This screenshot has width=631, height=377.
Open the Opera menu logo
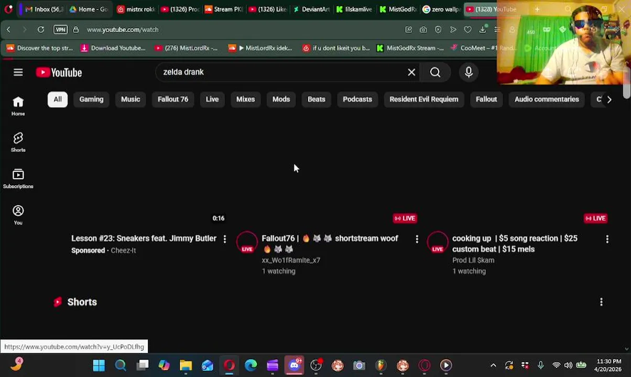pyautogui.click(x=8, y=9)
